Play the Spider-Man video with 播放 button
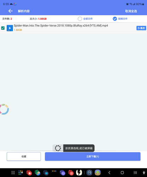Screen dimensions: 147x177 (141, 28)
